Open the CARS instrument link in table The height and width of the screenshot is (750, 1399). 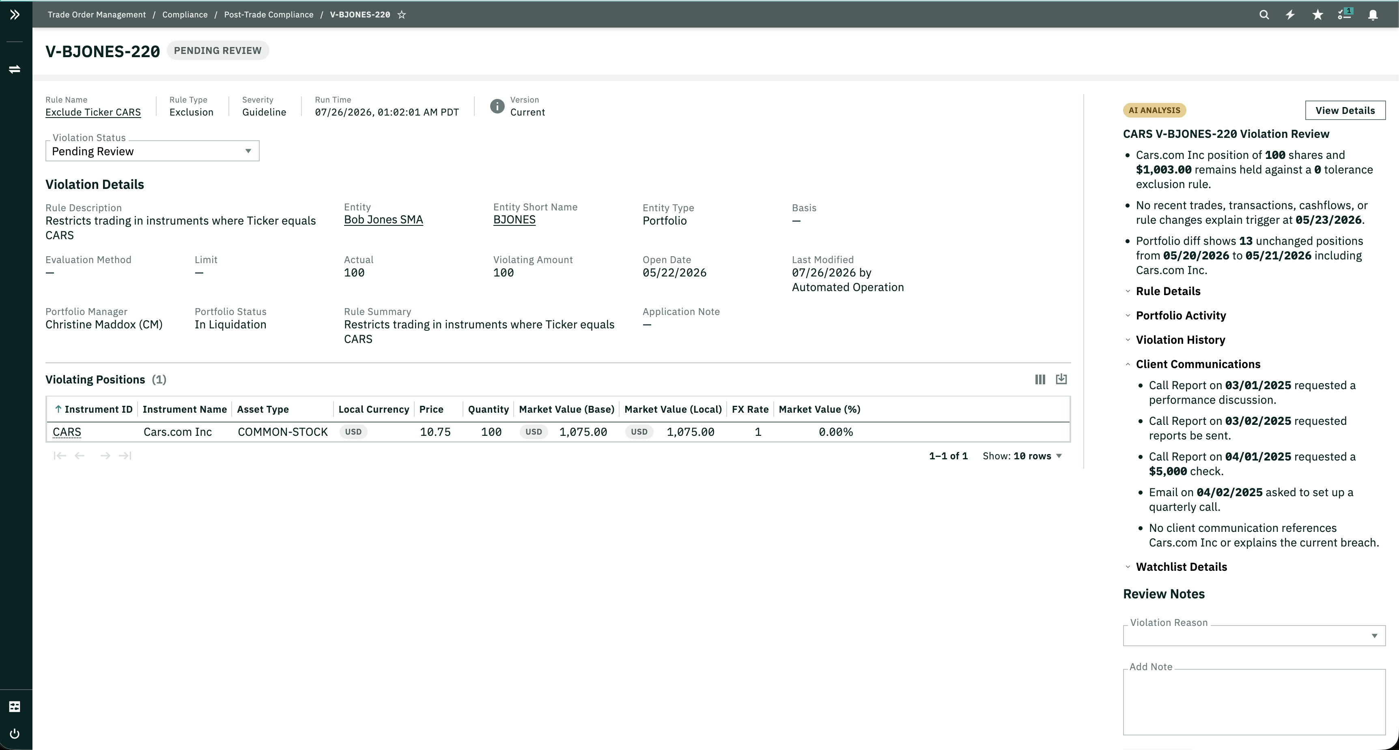coord(67,432)
